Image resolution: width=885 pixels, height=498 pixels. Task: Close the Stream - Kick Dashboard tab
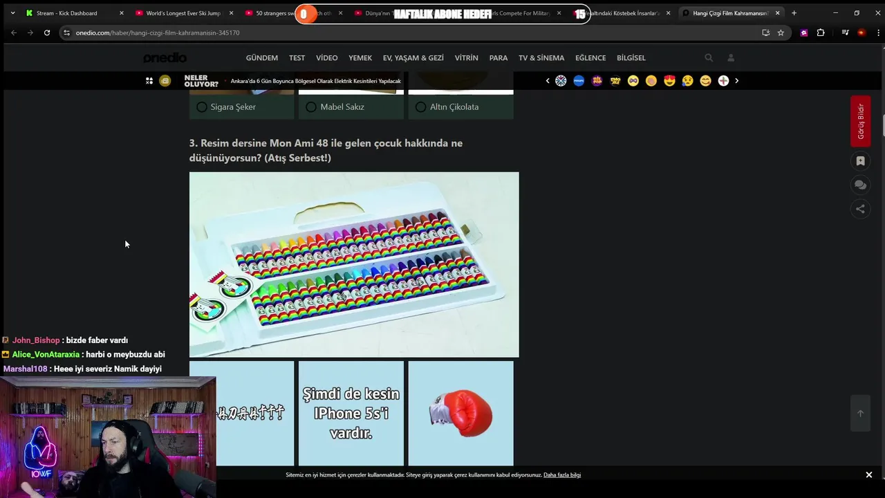(x=122, y=13)
